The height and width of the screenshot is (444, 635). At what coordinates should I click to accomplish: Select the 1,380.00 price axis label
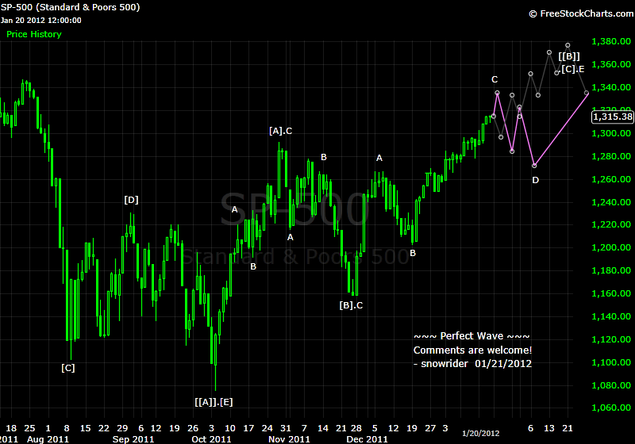(x=611, y=41)
